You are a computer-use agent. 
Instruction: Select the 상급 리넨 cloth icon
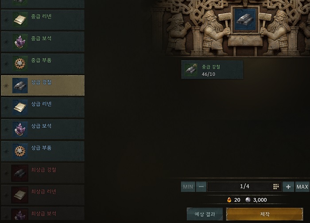click(20, 107)
